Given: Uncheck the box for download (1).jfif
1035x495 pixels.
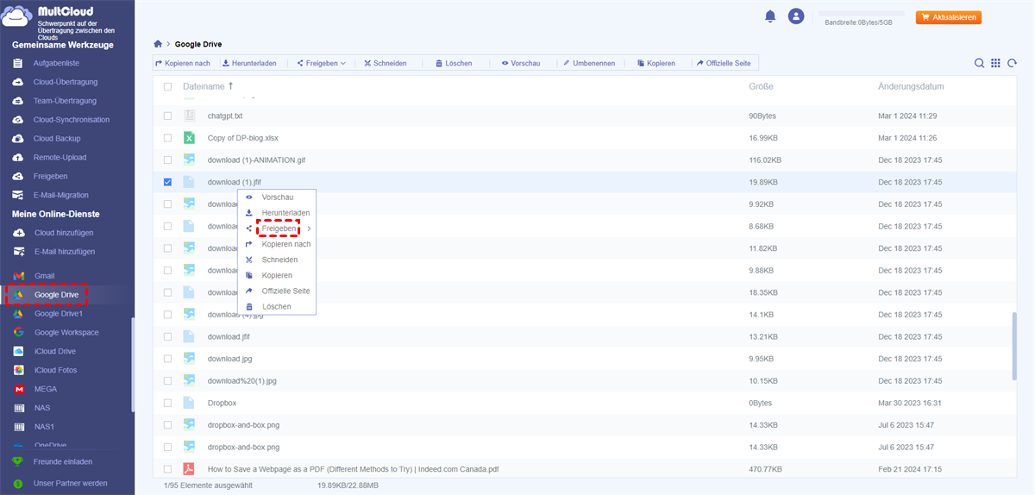Looking at the screenshot, I should coord(167,182).
